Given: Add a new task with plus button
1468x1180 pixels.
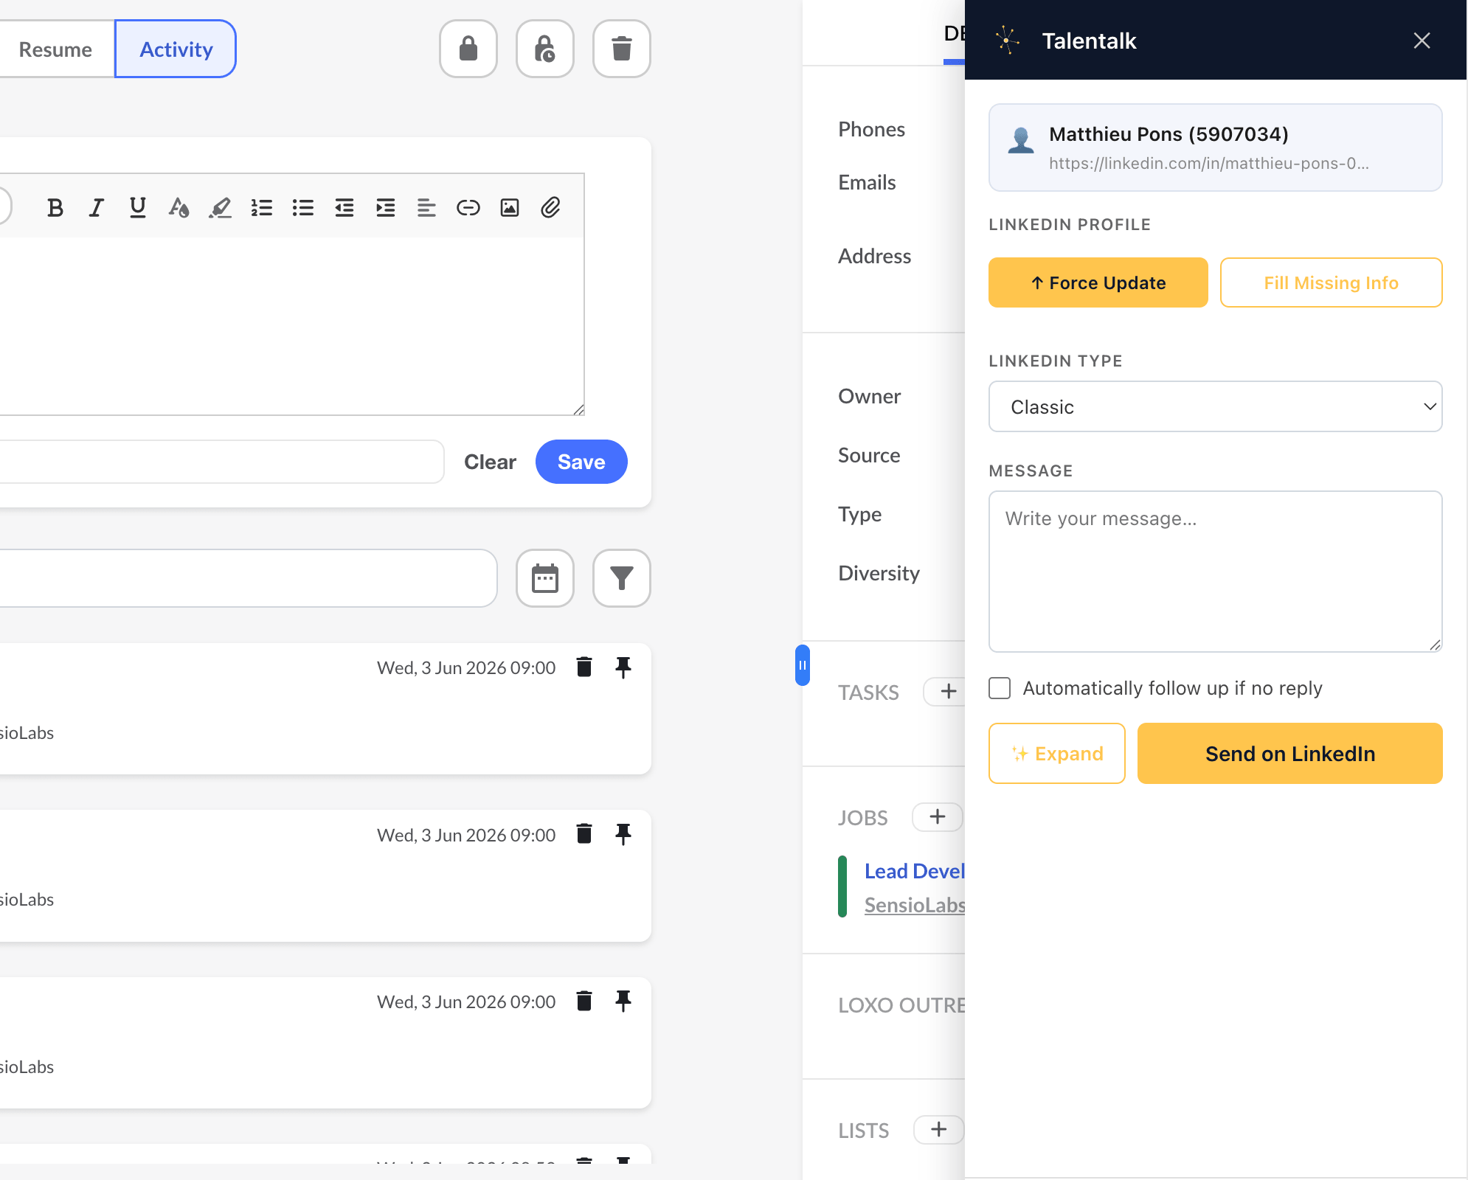Looking at the screenshot, I should click(x=949, y=692).
